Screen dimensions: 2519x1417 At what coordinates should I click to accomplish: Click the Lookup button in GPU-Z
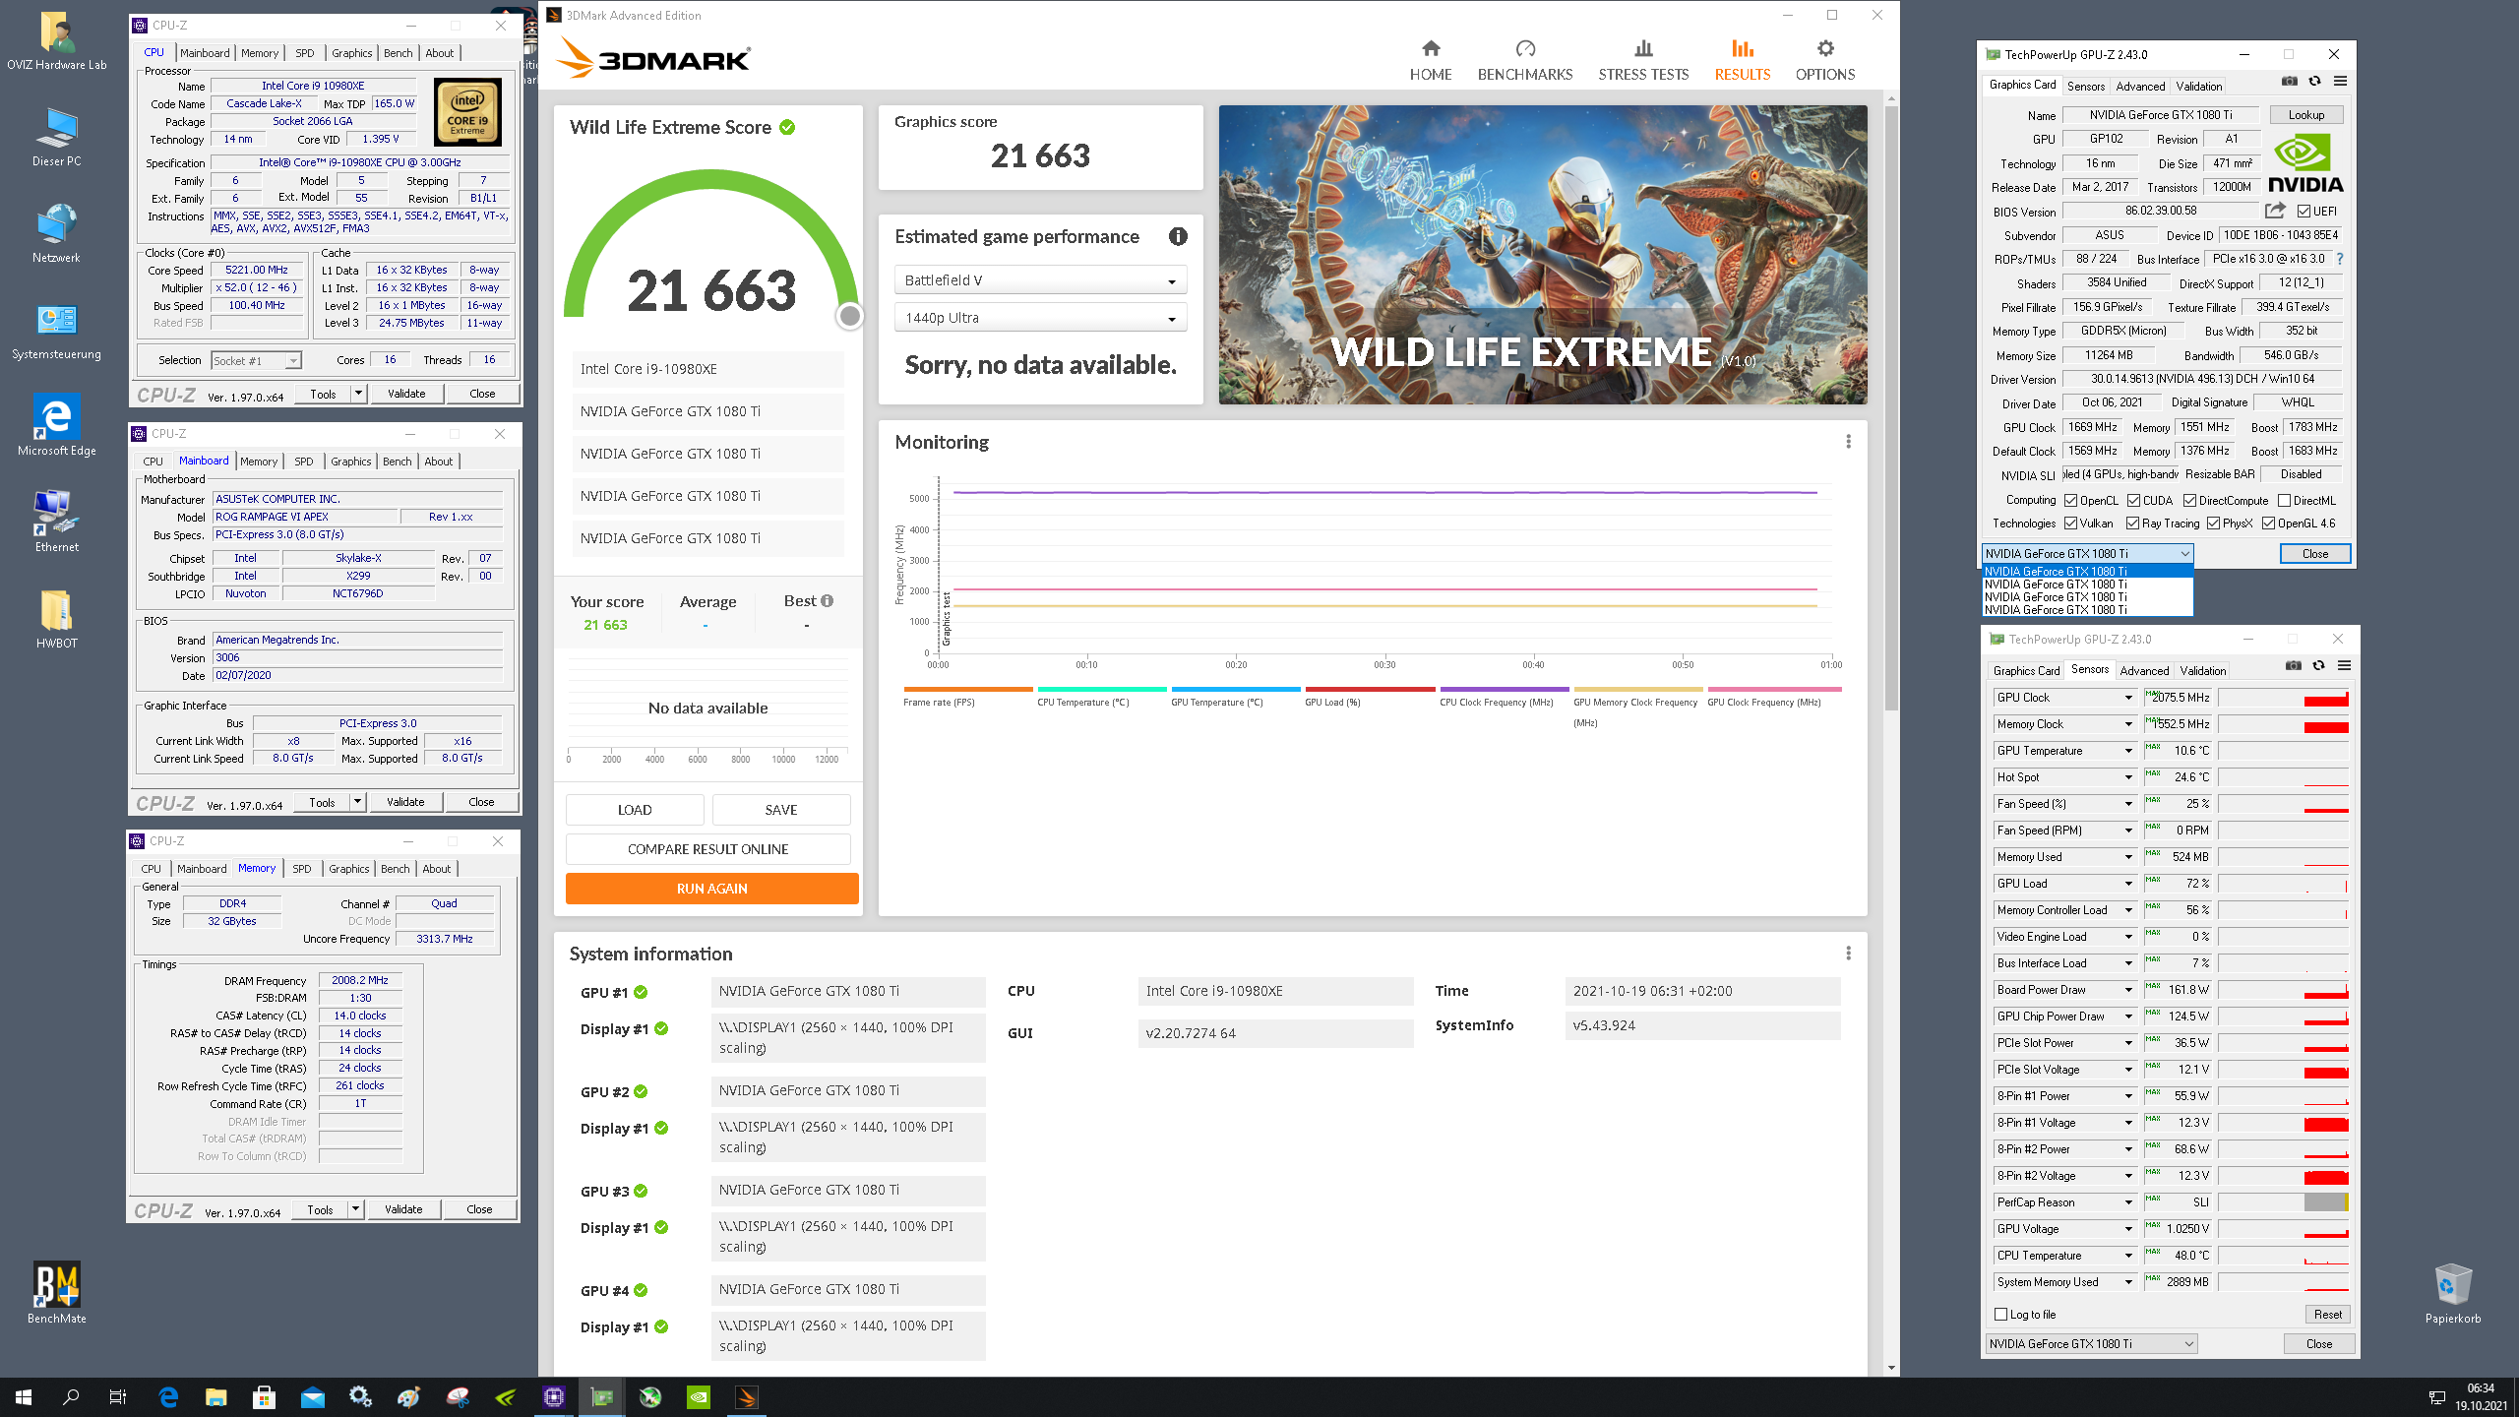click(2305, 115)
